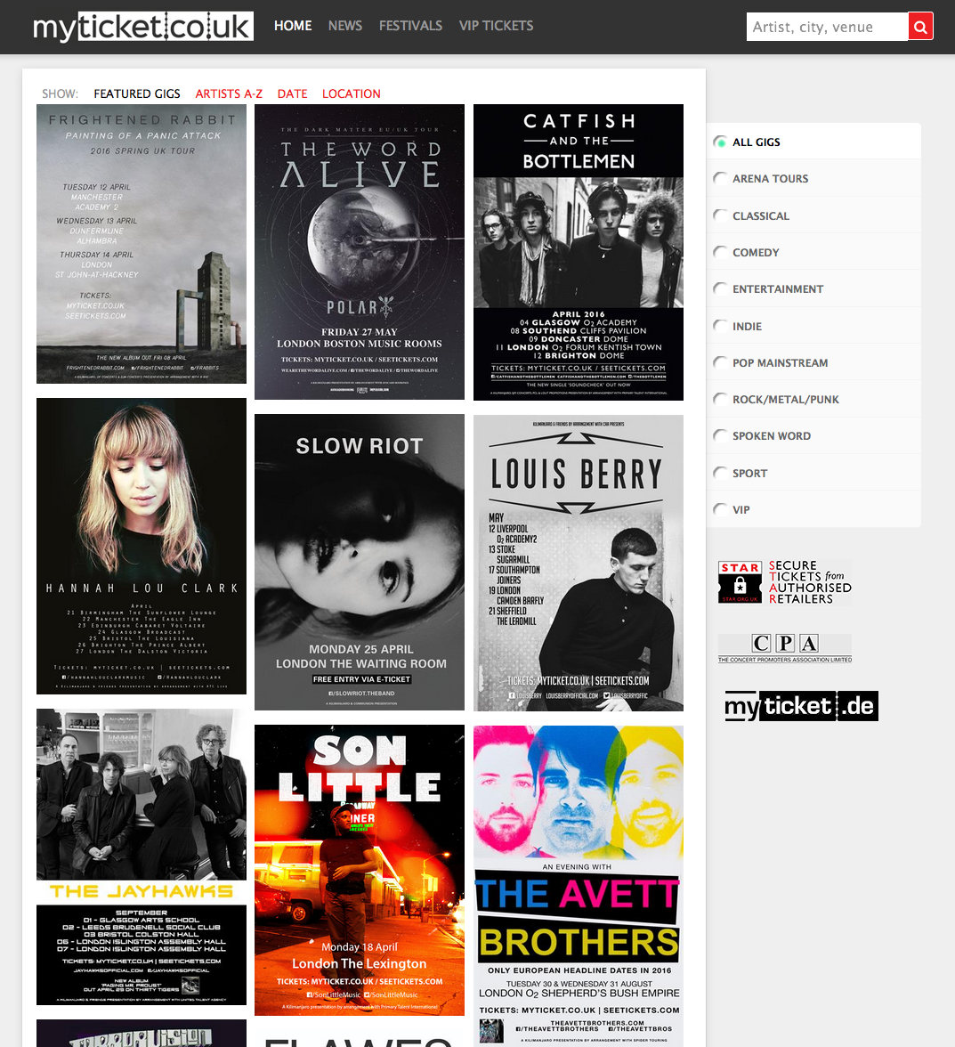
Task: Open The Avett Brothers gig poster
Action: (x=579, y=886)
